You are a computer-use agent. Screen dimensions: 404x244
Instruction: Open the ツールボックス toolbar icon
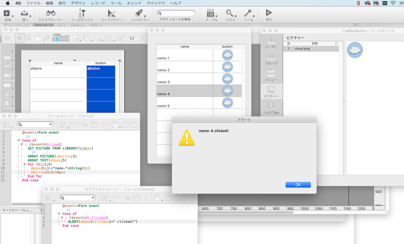point(82,13)
